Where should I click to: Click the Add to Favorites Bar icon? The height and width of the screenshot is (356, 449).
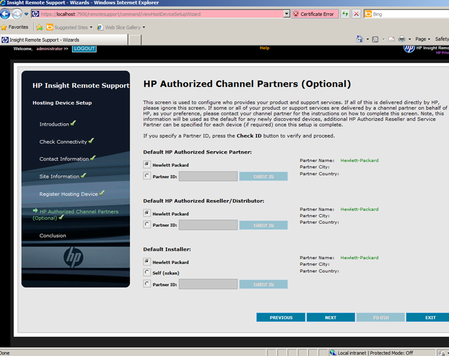click(39, 27)
